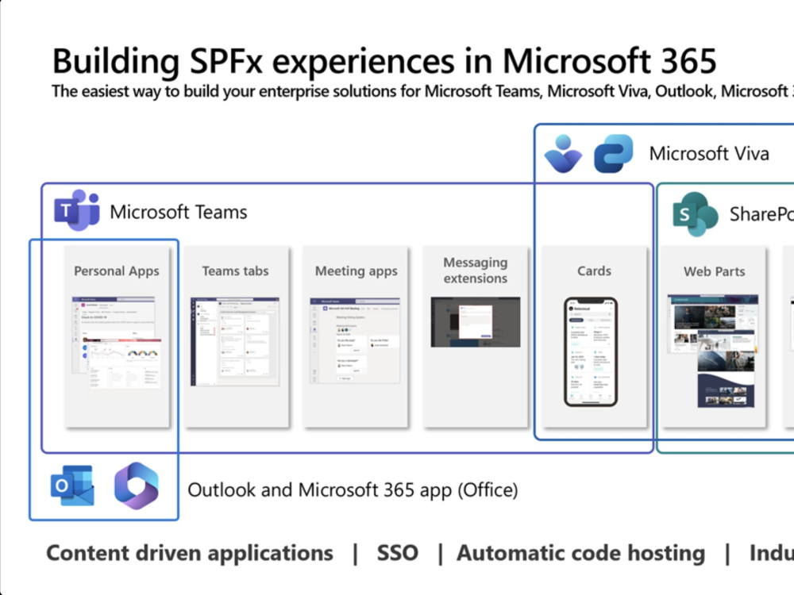Select the Meeting apps screenshot thumbnail
Viewport: 794px width, 595px height.
355,340
